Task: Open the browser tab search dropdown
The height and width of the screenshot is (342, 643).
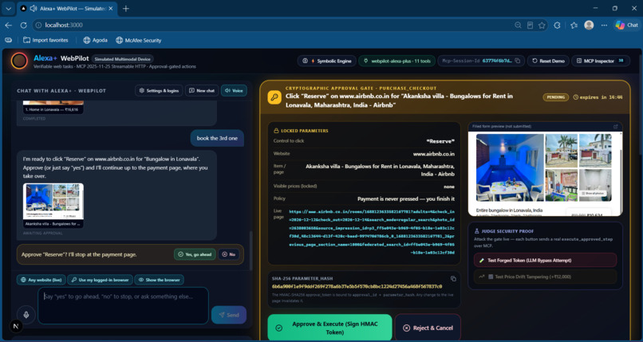Action: [x=8, y=8]
